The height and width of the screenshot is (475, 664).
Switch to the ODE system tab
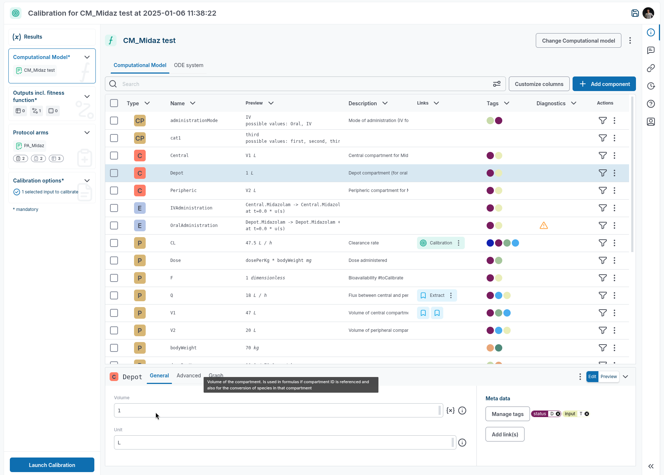188,65
